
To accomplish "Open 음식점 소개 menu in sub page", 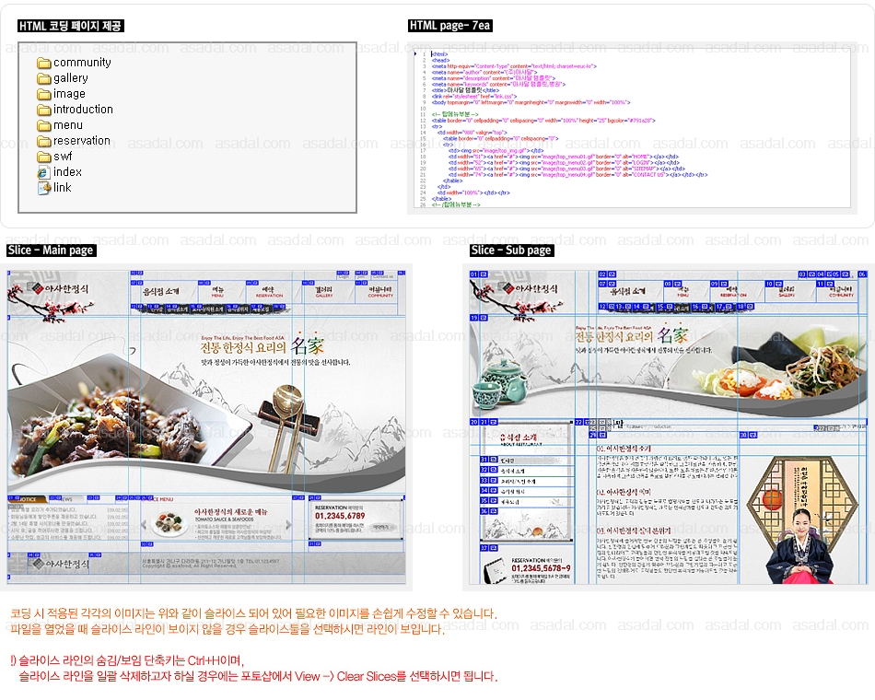I will (628, 291).
